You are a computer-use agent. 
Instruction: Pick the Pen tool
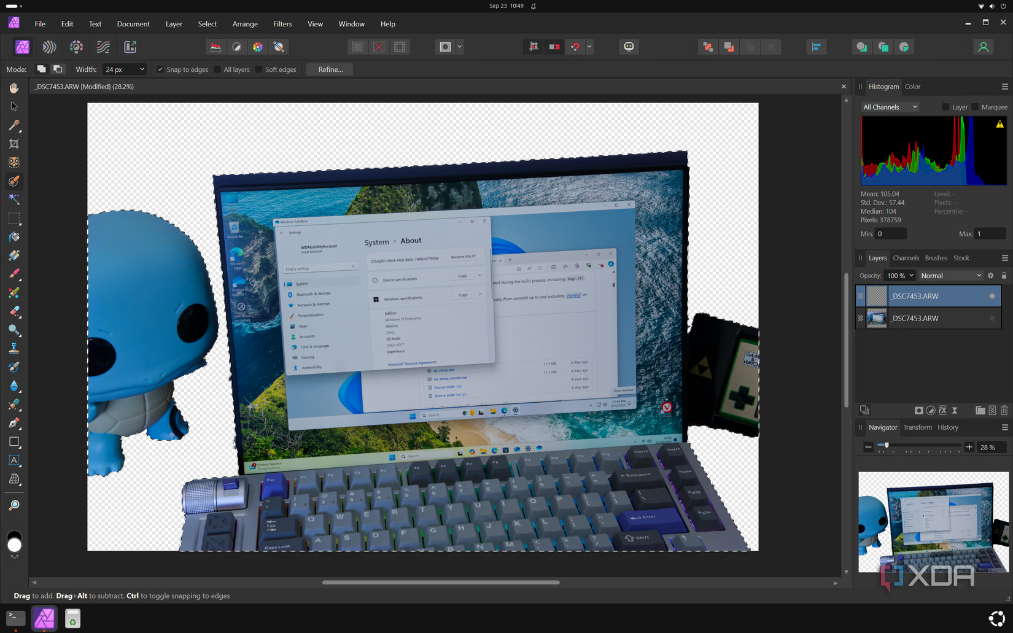14,423
